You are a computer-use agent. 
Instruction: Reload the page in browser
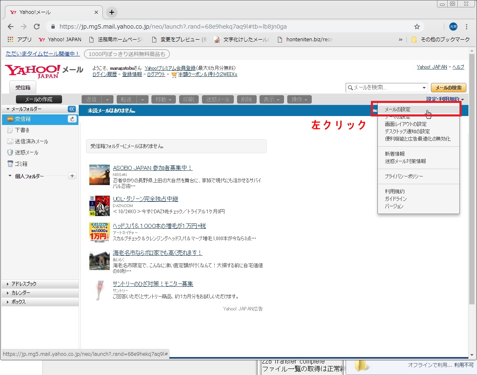37,27
